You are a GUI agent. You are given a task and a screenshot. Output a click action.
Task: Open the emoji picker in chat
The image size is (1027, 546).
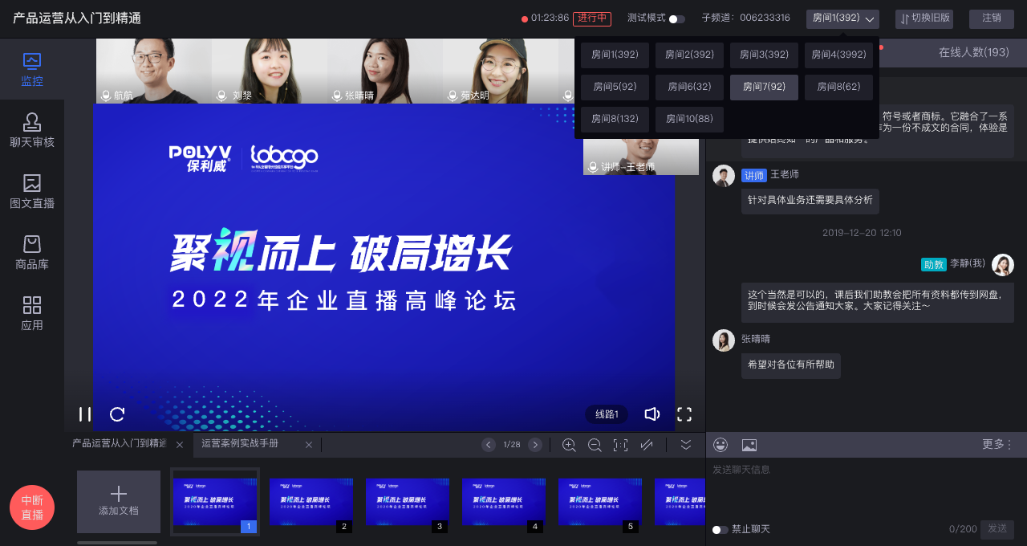(x=721, y=445)
